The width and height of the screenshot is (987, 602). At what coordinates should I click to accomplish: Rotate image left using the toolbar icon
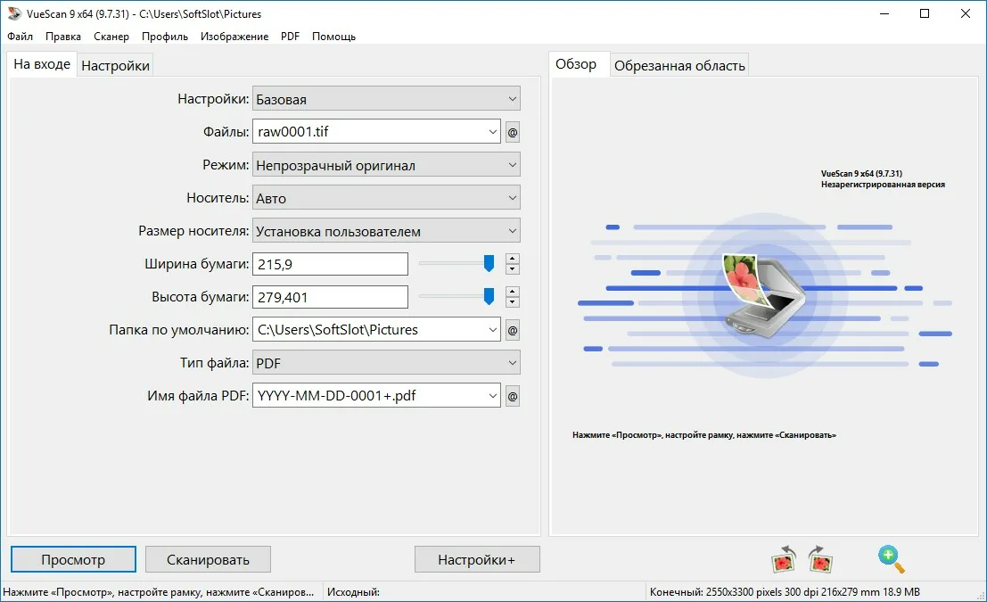[x=784, y=559]
